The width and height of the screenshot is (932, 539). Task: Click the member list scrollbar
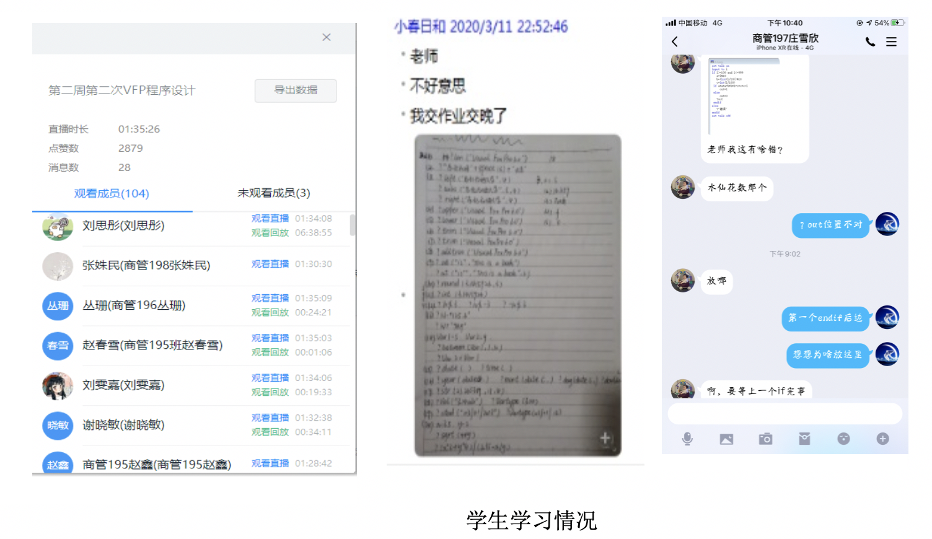(353, 225)
